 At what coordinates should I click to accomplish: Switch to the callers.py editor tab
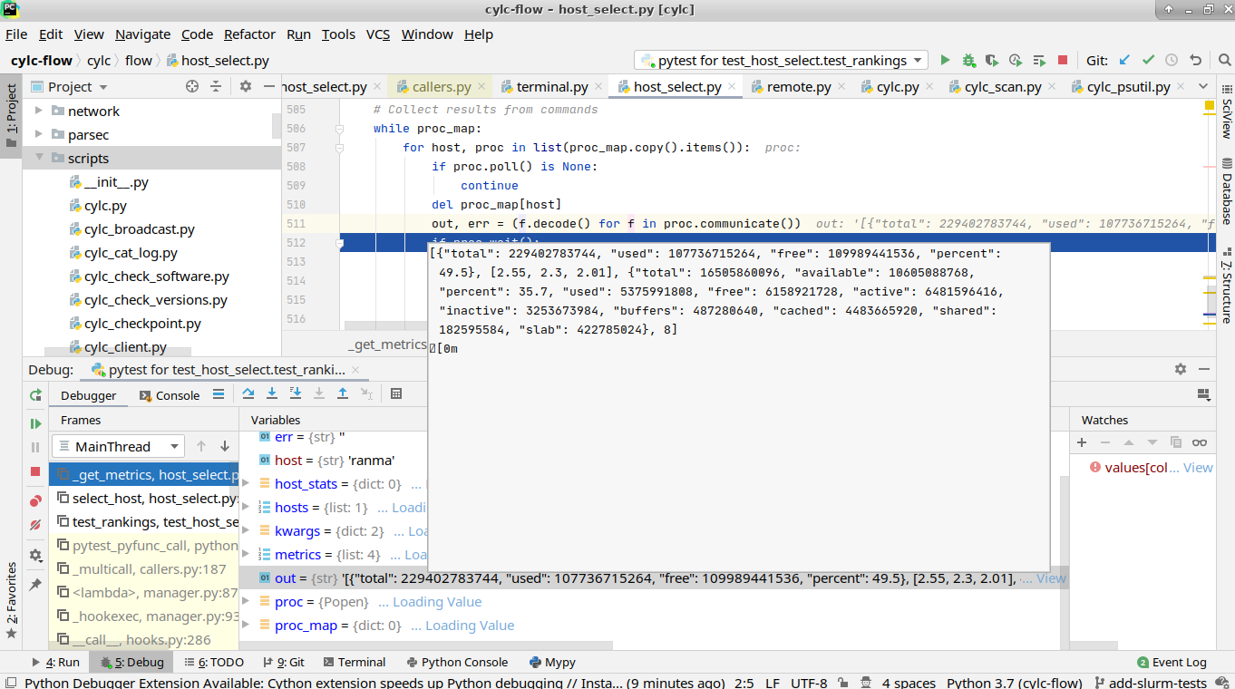tap(441, 87)
